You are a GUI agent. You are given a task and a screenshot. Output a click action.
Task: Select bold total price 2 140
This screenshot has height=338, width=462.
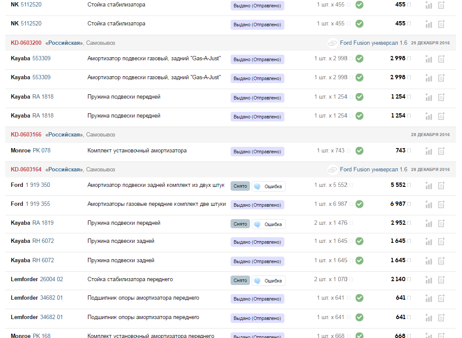[x=398, y=279]
